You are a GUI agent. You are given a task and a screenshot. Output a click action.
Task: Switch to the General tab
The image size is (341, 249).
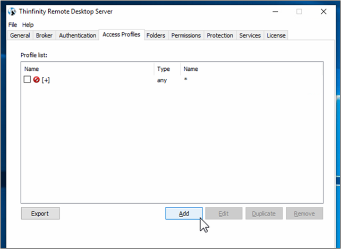20,36
